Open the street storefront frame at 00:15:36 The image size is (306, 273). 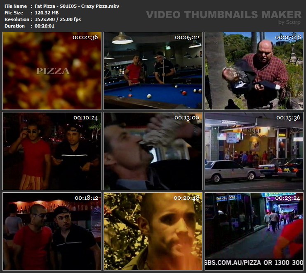pos(254,151)
